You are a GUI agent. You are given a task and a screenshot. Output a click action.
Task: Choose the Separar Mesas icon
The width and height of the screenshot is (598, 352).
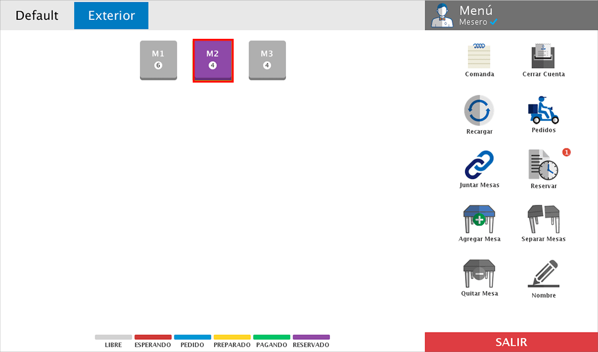pyautogui.click(x=543, y=220)
